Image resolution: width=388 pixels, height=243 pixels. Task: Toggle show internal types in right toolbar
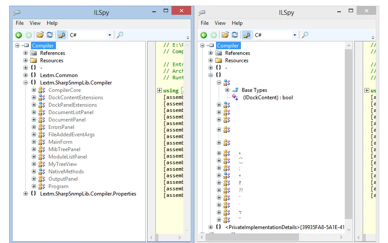coord(247,35)
